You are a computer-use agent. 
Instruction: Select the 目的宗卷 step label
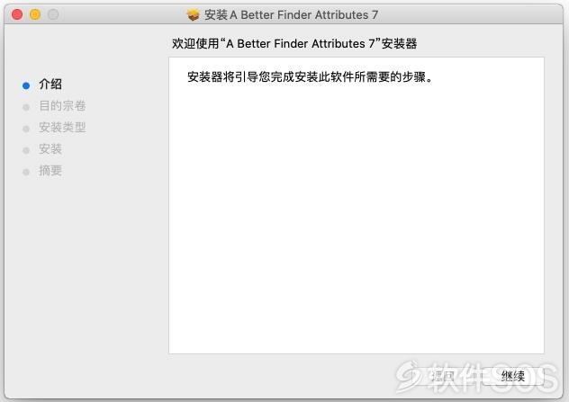tap(62, 106)
